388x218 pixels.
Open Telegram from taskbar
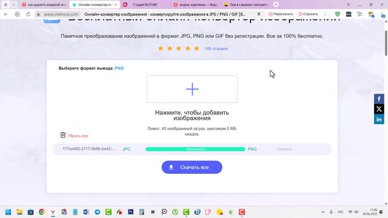[x=97, y=212]
